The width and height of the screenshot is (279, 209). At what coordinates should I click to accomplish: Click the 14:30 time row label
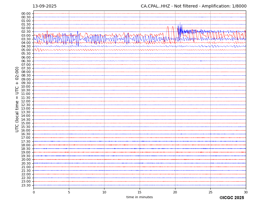(26, 120)
